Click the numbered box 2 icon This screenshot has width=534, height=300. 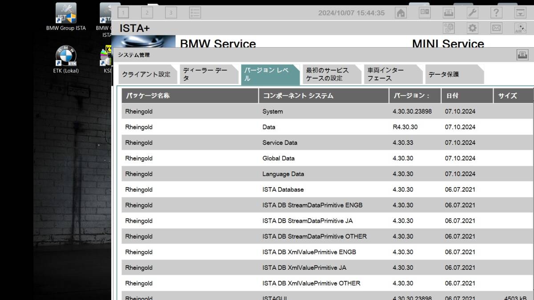[147, 13]
